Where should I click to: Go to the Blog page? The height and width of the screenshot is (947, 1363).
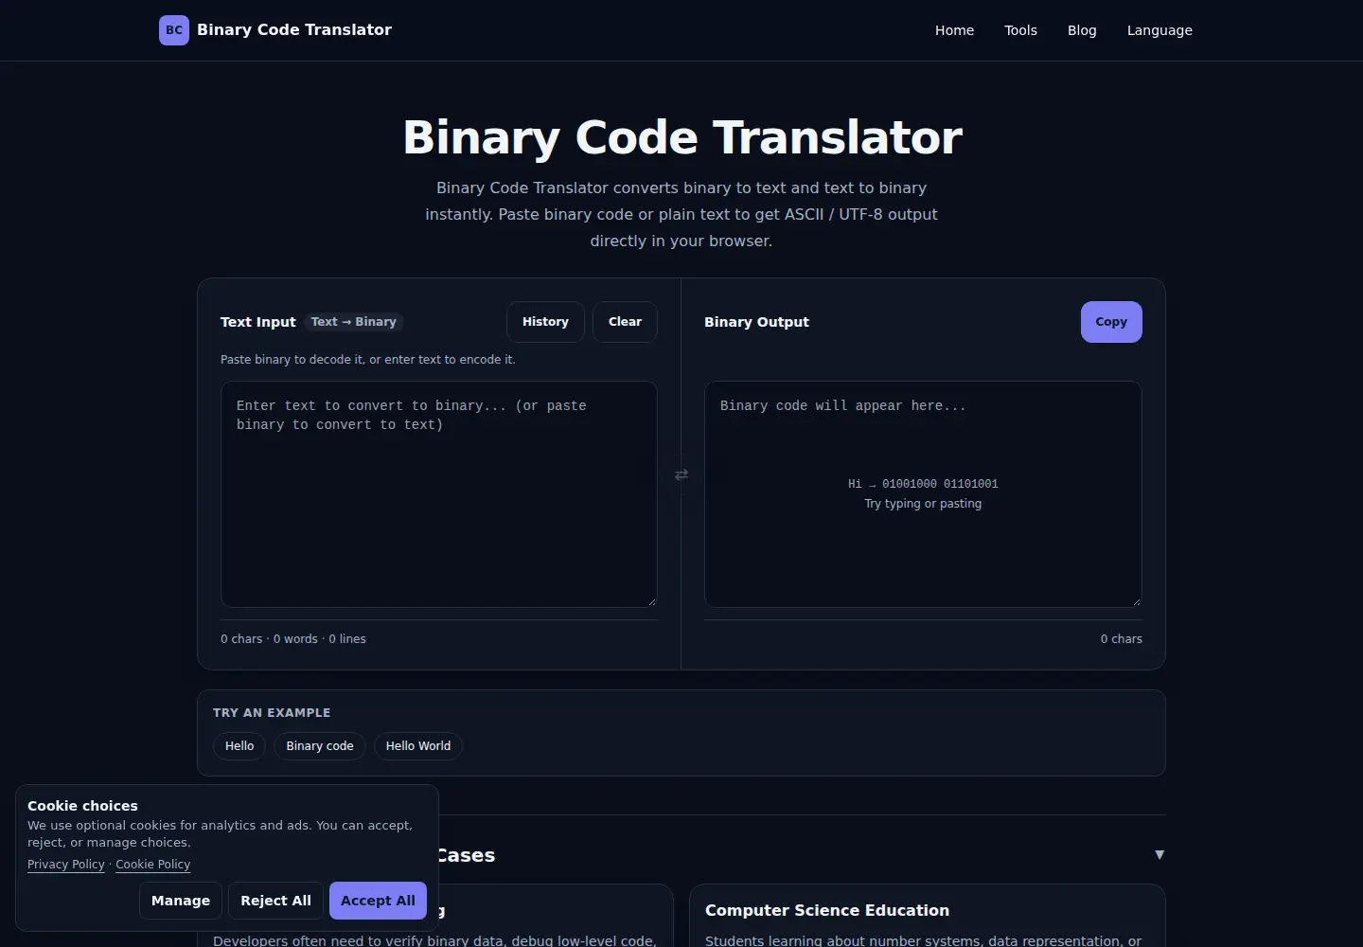click(x=1082, y=30)
